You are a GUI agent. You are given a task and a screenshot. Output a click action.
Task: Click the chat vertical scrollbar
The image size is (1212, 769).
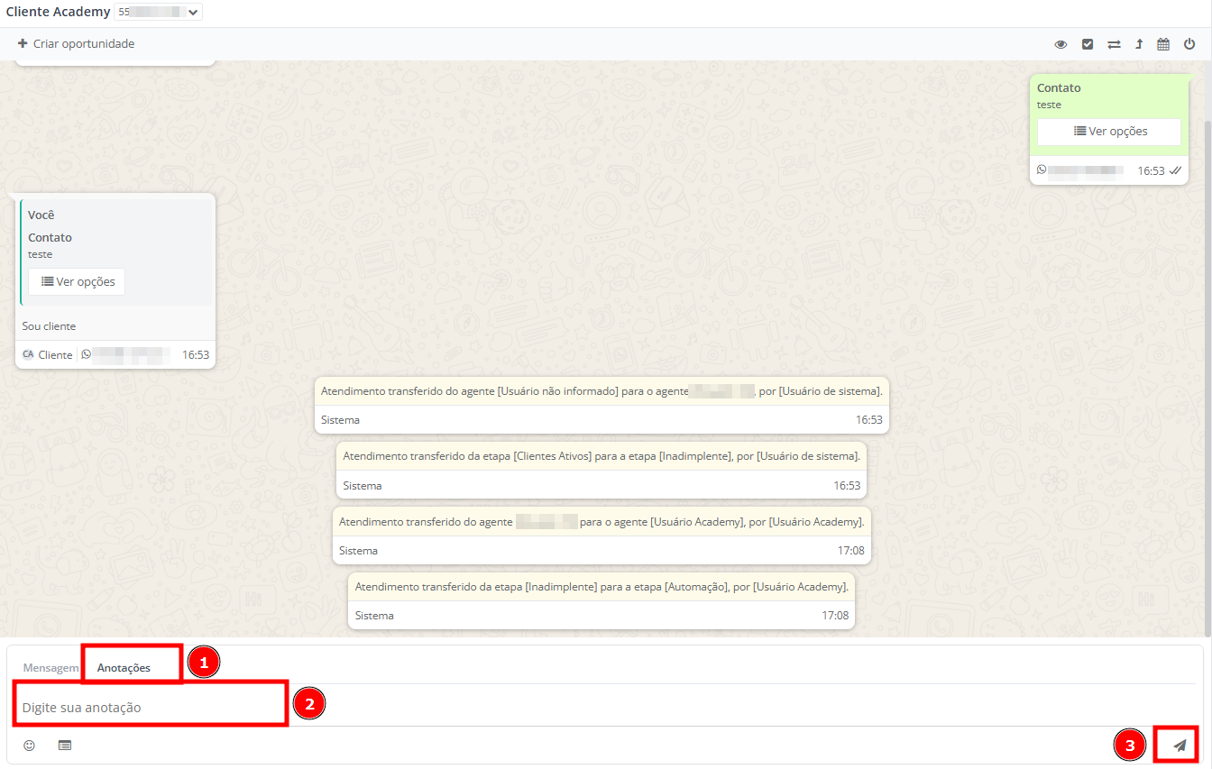click(x=1207, y=361)
